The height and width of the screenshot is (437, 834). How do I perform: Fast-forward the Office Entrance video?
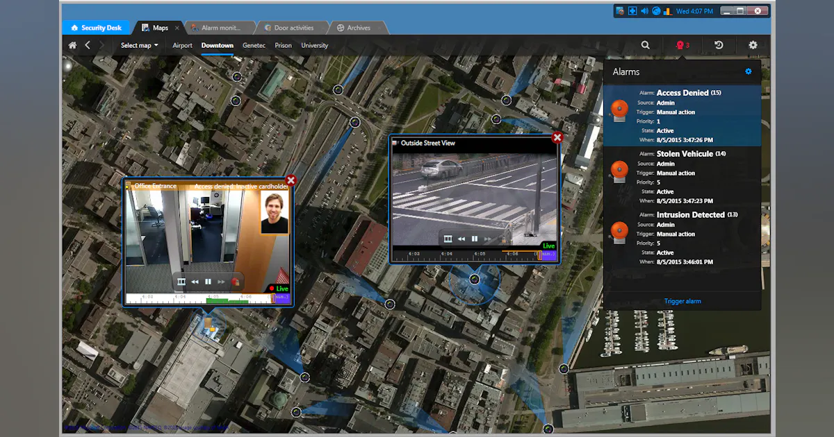point(222,282)
